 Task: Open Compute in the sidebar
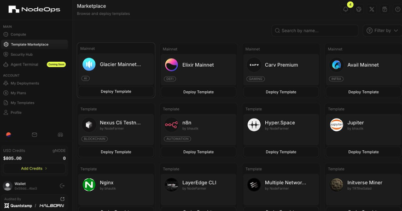(x=34, y=34)
